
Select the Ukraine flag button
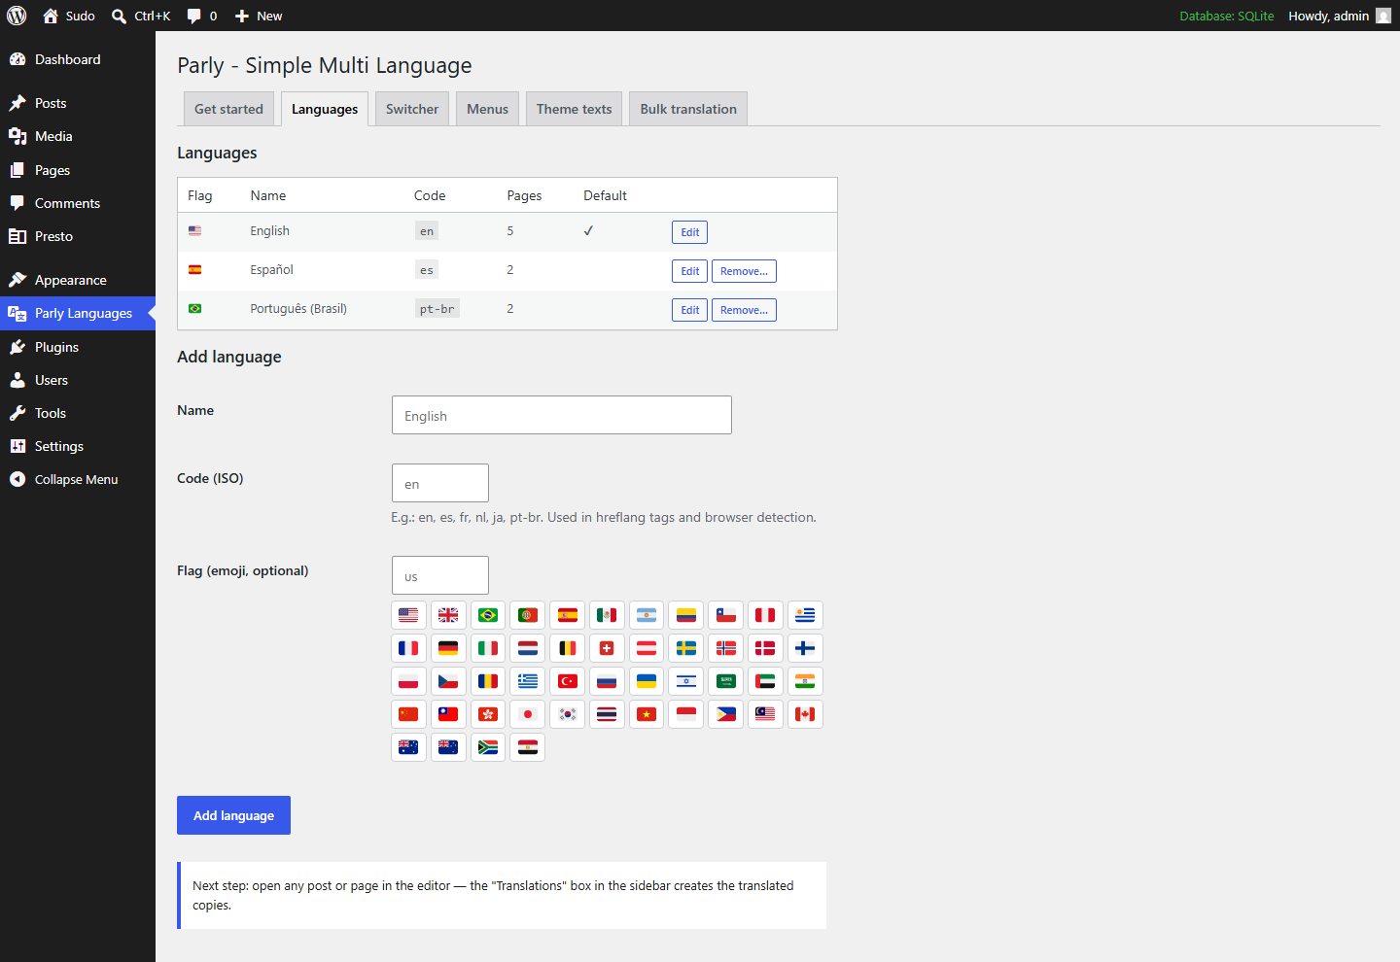[647, 681]
